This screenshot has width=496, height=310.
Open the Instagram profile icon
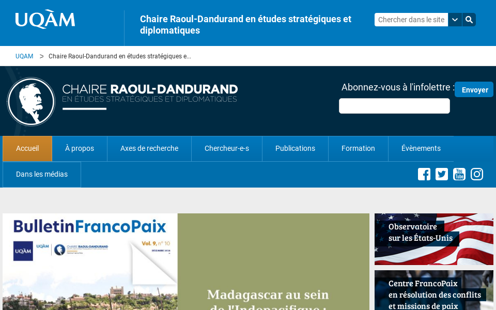(x=477, y=174)
